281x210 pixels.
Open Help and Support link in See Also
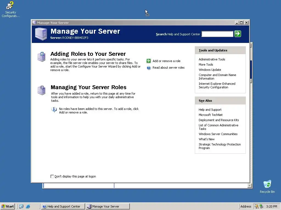[210, 110]
